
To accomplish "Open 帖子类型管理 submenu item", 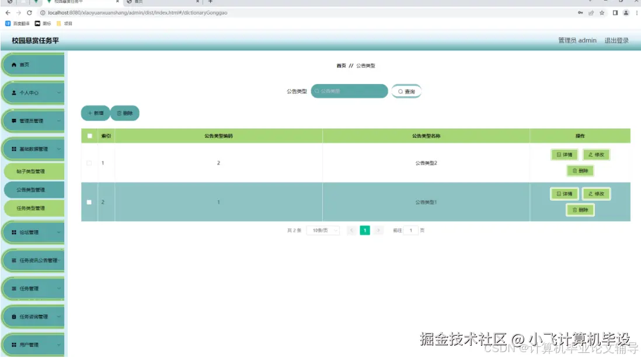I will click(x=34, y=171).
